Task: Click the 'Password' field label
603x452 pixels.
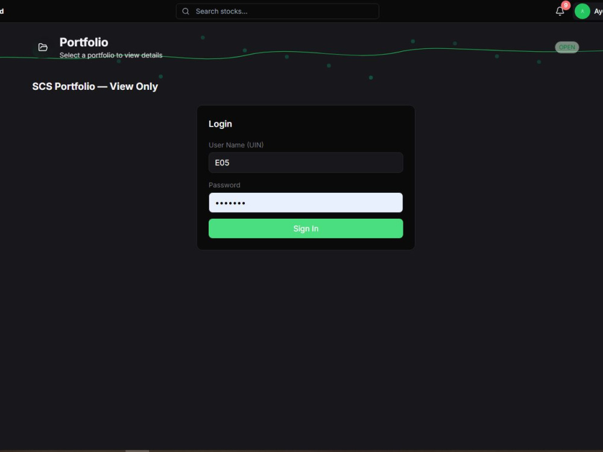Action: pos(224,185)
